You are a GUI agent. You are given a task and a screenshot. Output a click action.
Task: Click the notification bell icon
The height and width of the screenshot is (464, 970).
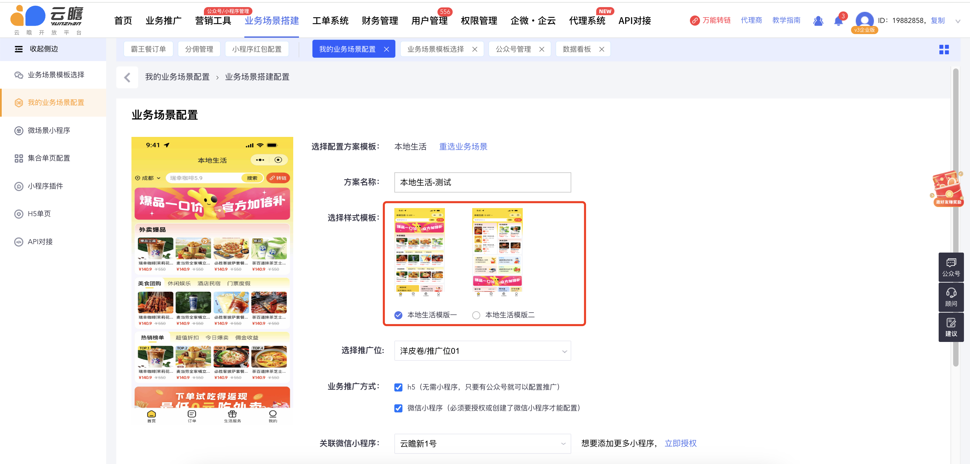pos(838,21)
